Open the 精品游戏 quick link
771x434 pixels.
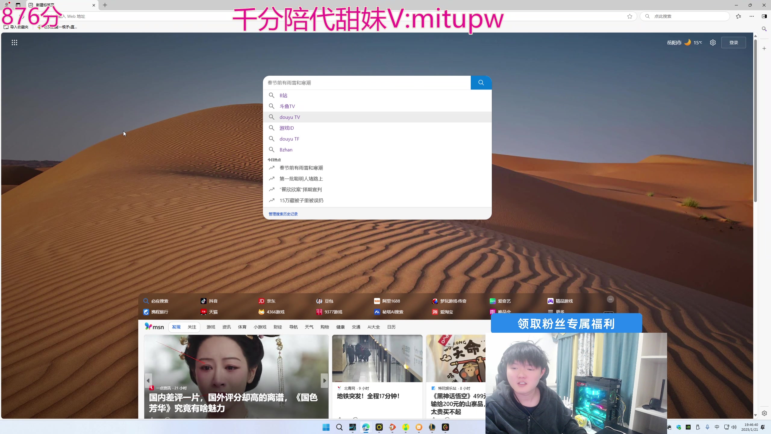coord(560,301)
